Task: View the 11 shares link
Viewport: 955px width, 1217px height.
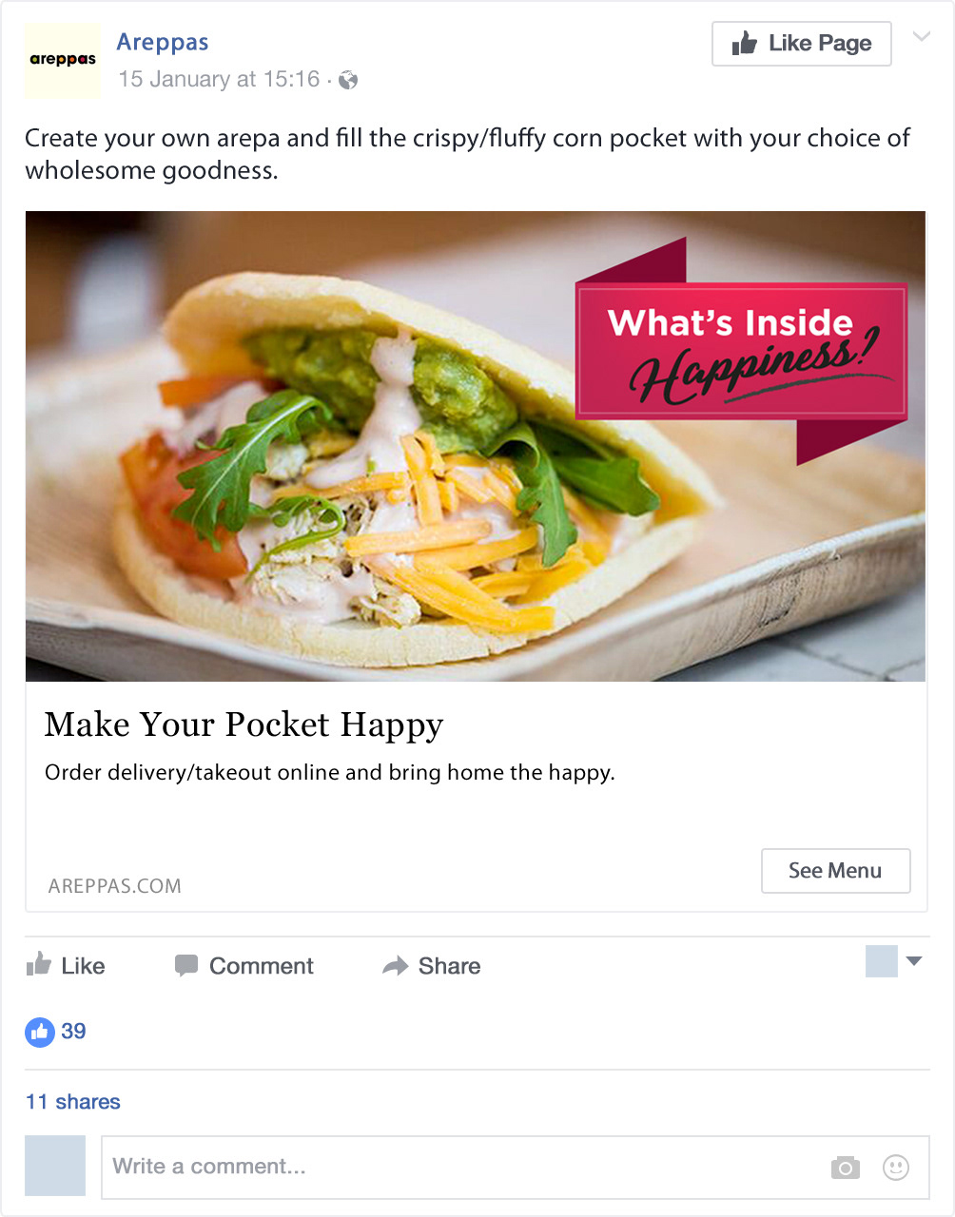Action: click(x=73, y=1102)
